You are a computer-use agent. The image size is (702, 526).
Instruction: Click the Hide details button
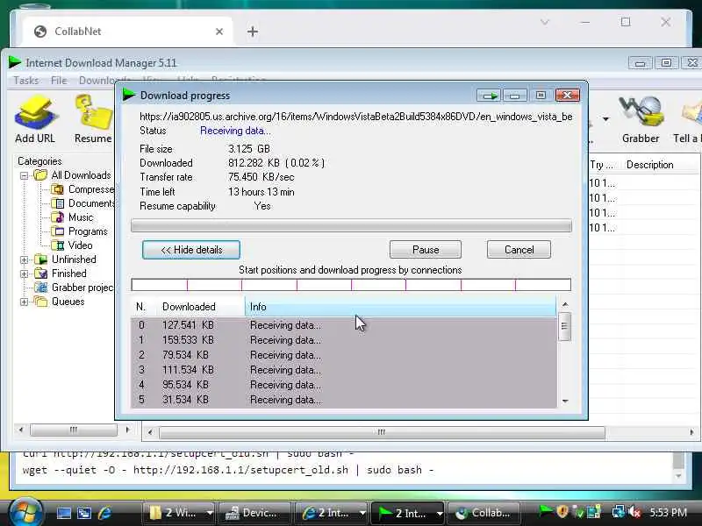191,250
